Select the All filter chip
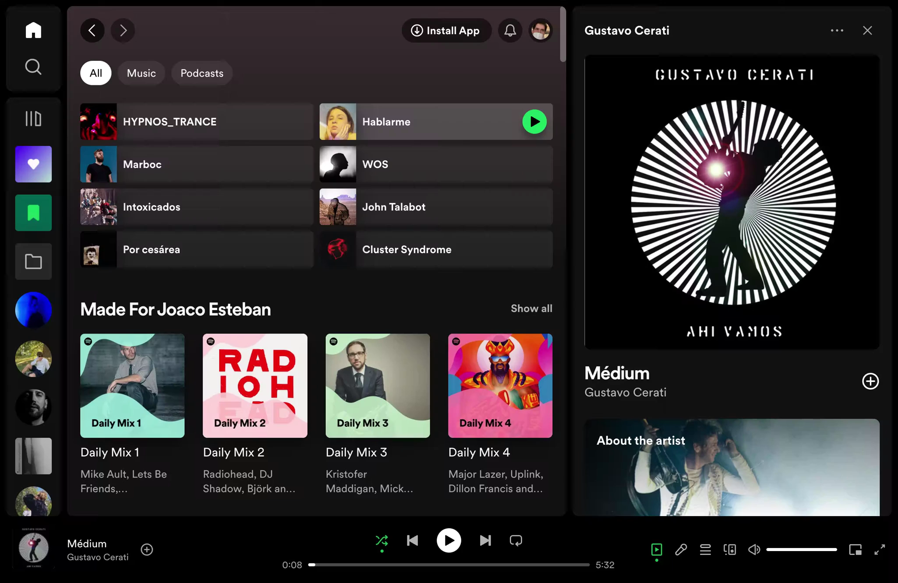898x583 pixels. 95,73
